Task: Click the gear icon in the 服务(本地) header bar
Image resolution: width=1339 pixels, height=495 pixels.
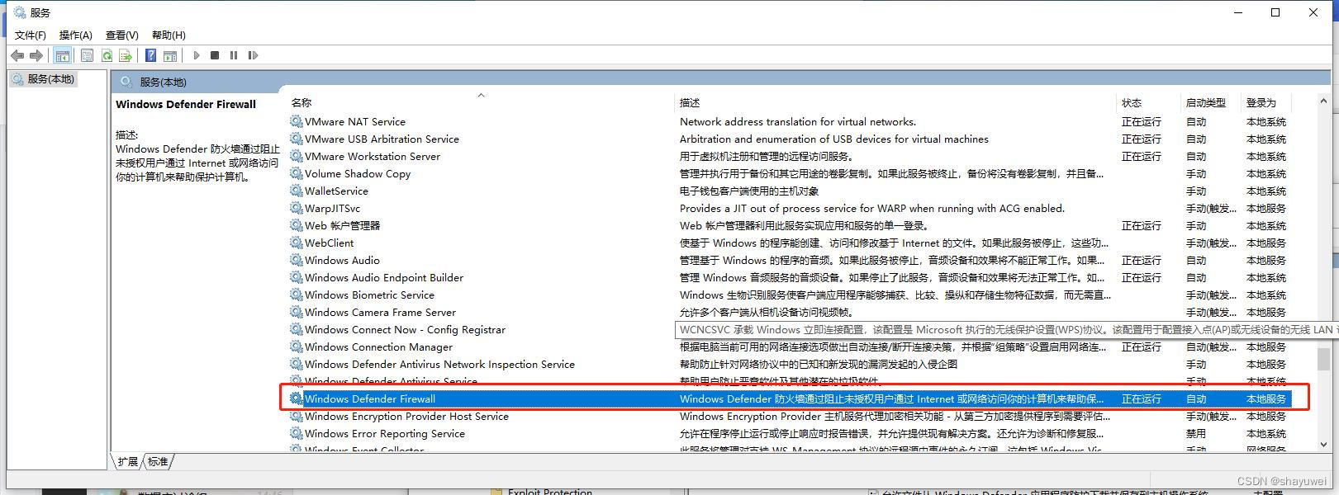Action: point(126,82)
